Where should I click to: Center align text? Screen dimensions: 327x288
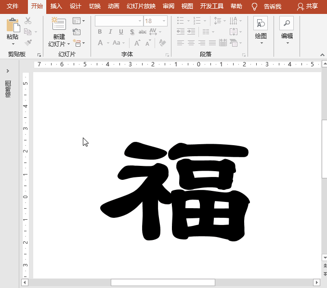191,43
